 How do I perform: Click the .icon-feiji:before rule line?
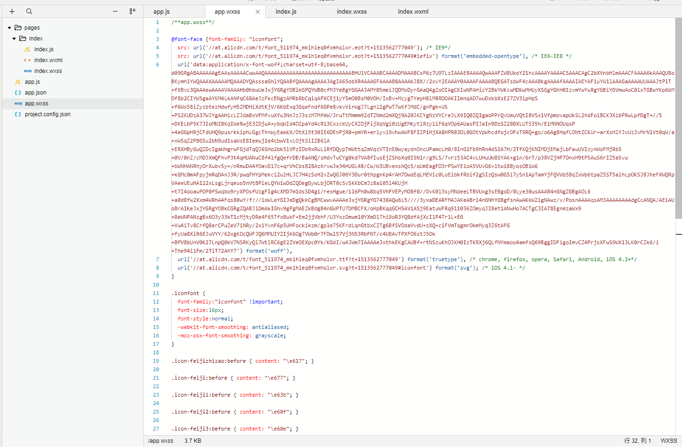tap(233, 378)
